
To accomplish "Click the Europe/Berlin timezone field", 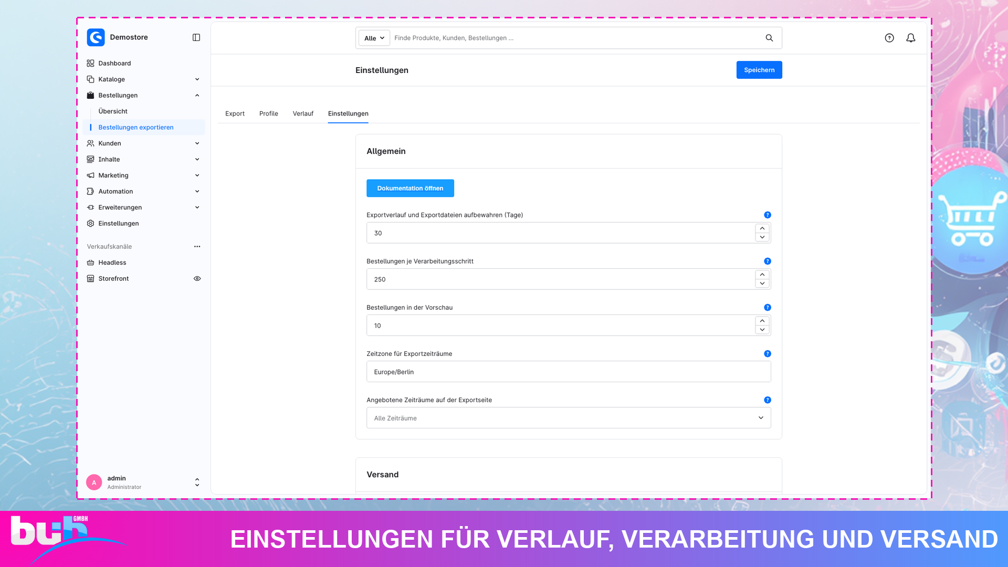I will [569, 372].
